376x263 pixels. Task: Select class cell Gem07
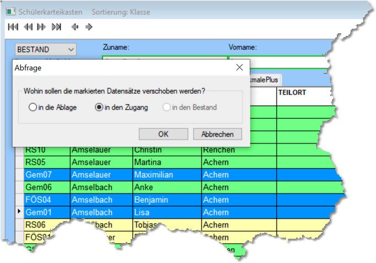coord(47,175)
